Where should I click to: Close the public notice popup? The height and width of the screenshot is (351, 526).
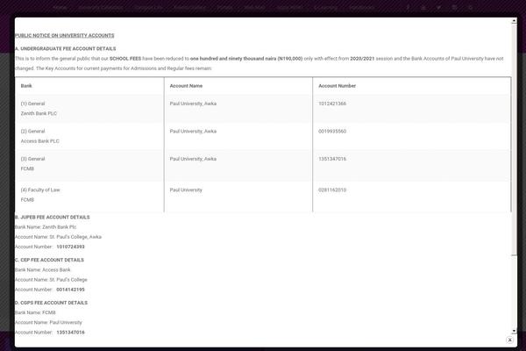tap(509, 340)
